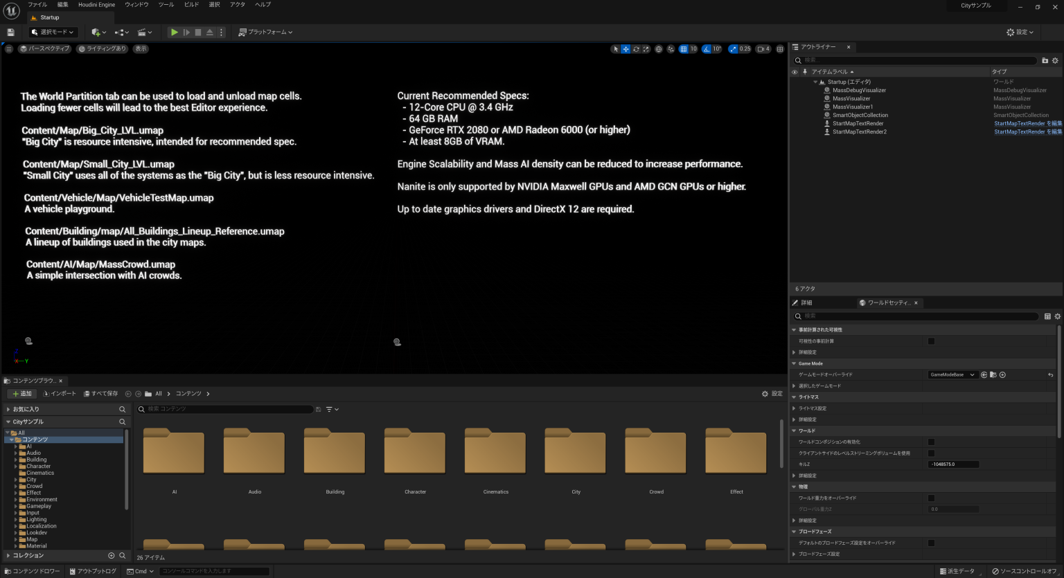Click the StartMapTextRender を編集 link
Image resolution: width=1064 pixels, height=578 pixels.
(1024, 123)
